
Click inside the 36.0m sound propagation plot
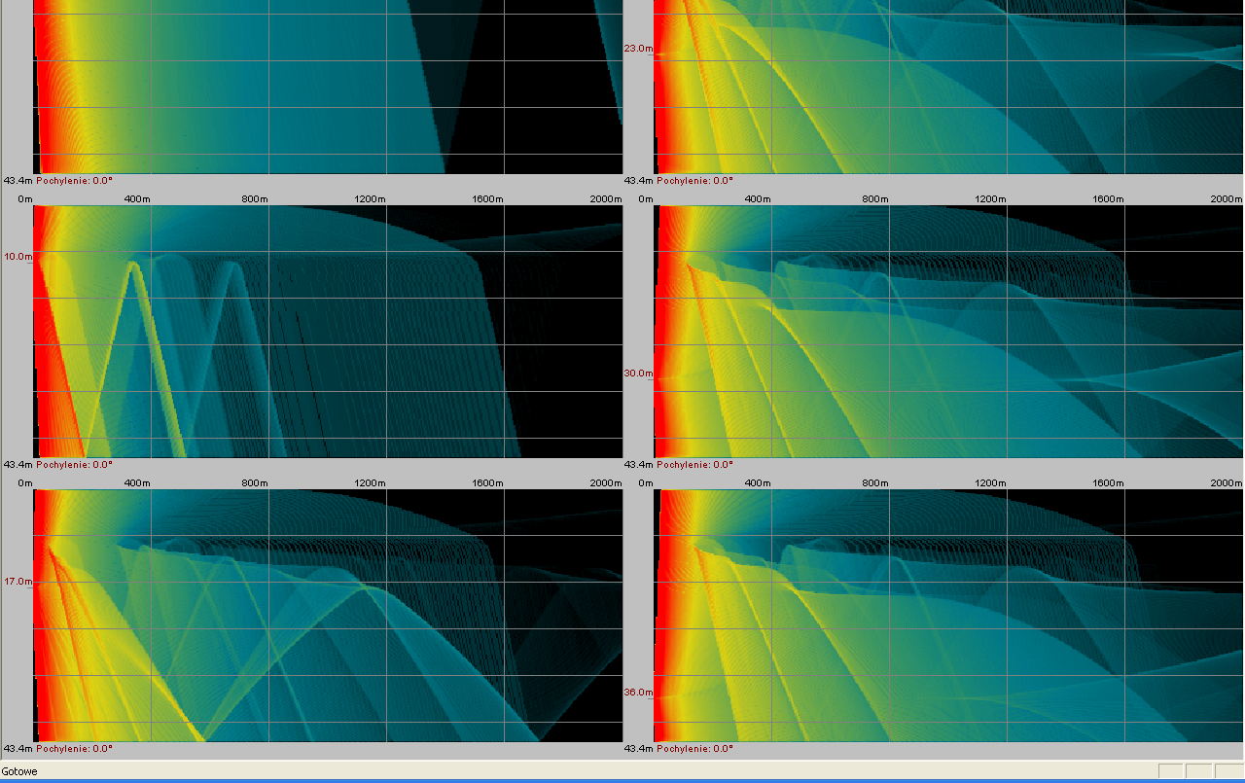(948, 616)
